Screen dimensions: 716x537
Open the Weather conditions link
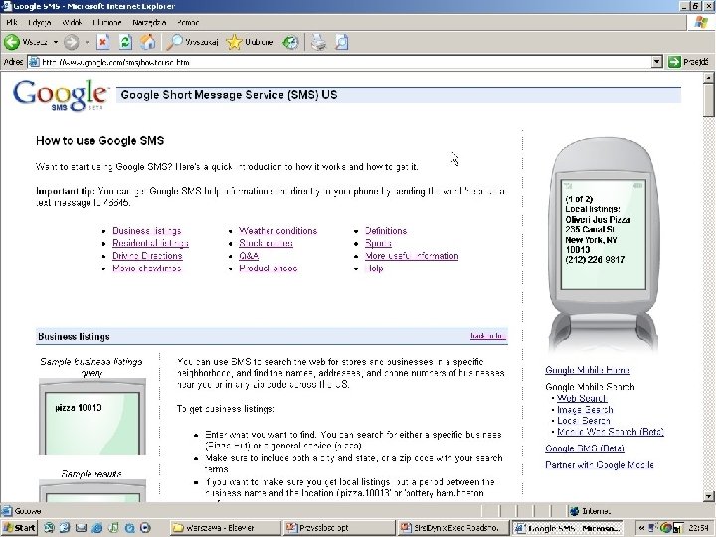[277, 231]
